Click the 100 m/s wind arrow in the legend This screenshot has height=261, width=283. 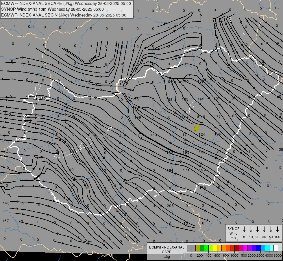pos(278,229)
